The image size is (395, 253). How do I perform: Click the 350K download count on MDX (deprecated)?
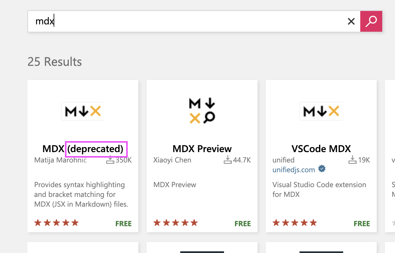123,160
